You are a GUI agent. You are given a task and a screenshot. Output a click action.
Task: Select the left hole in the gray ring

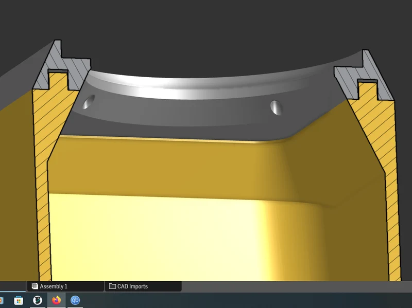[88, 102]
